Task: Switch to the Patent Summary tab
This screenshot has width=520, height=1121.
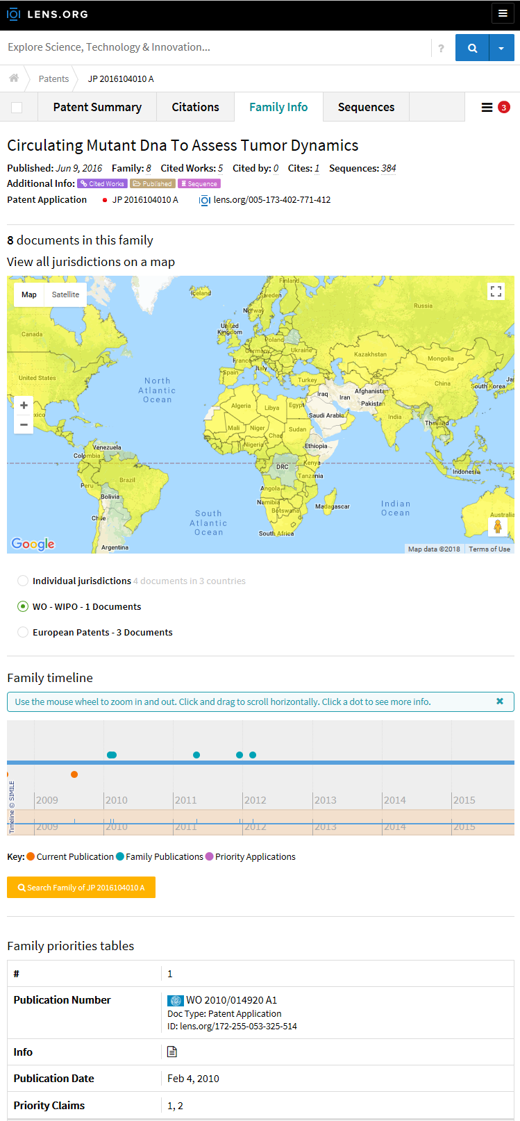Action: [x=97, y=107]
